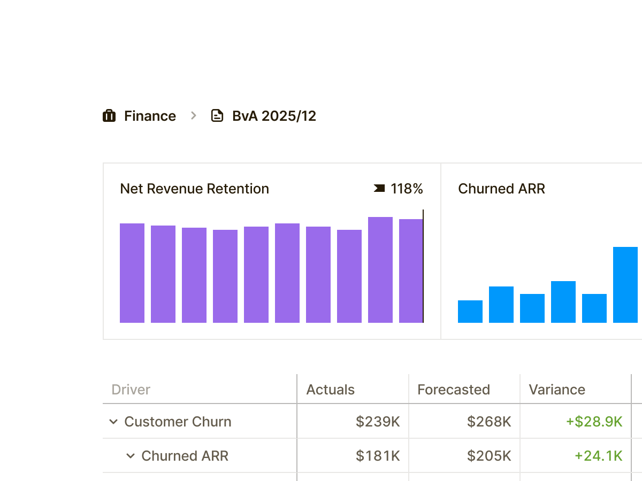Click the Forecasted column header
The width and height of the screenshot is (642, 481).
[x=454, y=390]
